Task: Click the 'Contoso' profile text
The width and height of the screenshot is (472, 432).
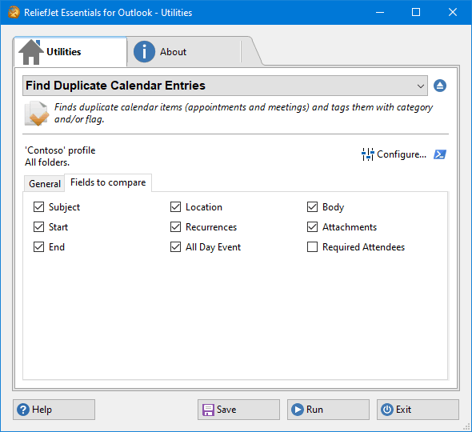Action: pyautogui.click(x=60, y=150)
